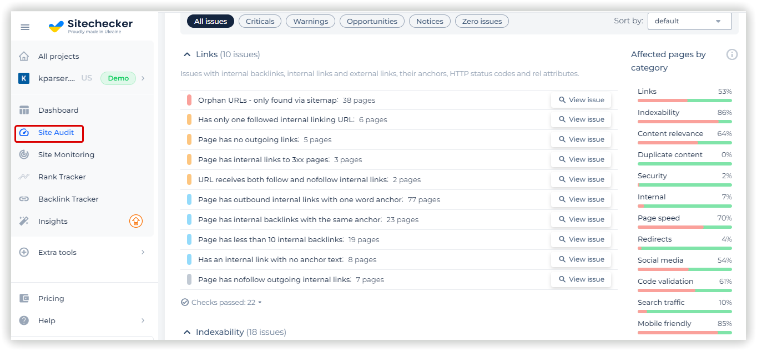The height and width of the screenshot is (351, 757).
Task: Click the Site Monitoring icon
Action: 24,154
